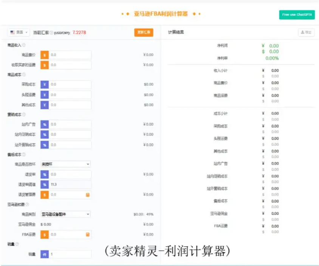Click dollar badge of 商品售价 field
This screenshot has width=319, height=266.
(x=45, y=55)
